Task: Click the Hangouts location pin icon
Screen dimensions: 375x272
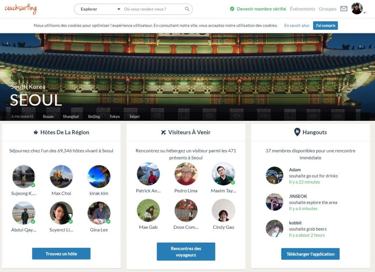Action: point(297,132)
